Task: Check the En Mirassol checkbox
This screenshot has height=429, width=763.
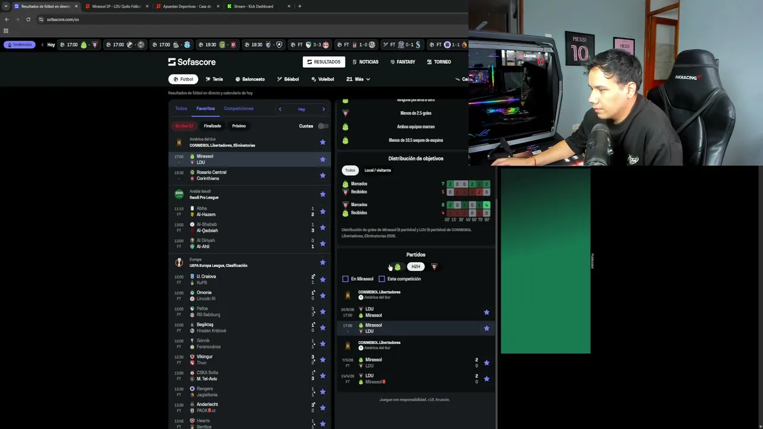Action: 345,279
